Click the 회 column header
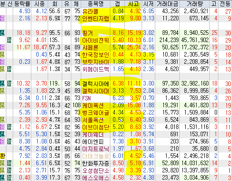This screenshot has width=232, height=181. [x=55, y=4]
